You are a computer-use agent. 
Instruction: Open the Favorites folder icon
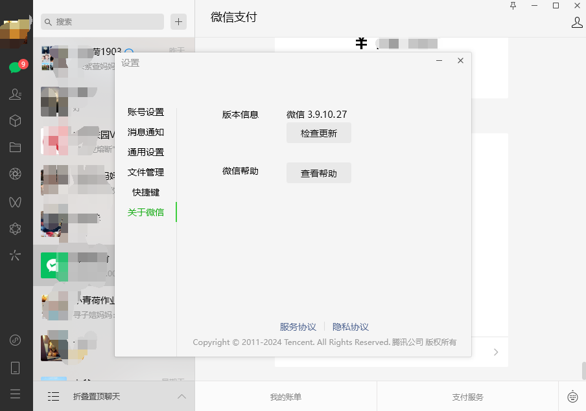[x=16, y=147]
